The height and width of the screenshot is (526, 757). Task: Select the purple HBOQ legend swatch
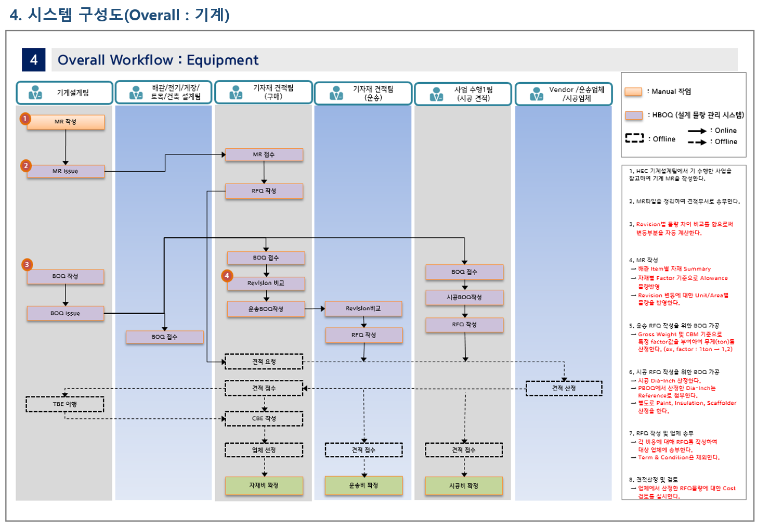coord(633,115)
